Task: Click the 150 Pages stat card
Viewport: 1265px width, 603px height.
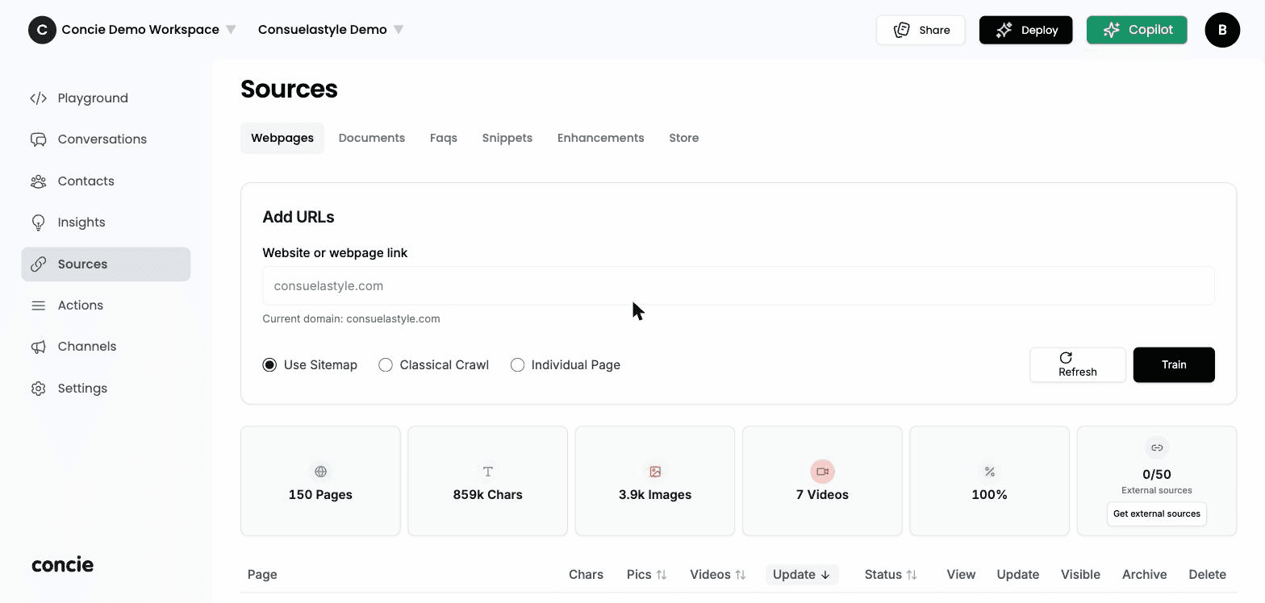Action: [x=320, y=480]
